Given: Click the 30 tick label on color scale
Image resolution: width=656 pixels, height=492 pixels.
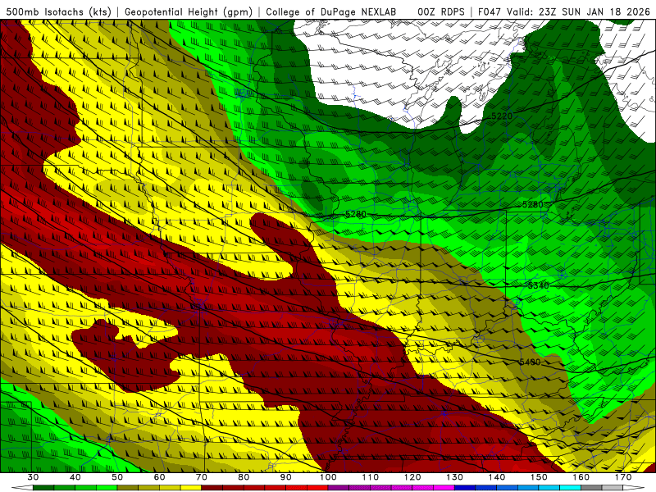Looking at the screenshot, I should (x=33, y=477).
